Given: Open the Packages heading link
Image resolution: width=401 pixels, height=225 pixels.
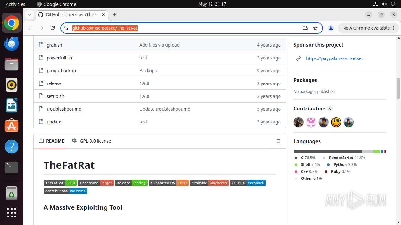Looking at the screenshot, I should [x=305, y=80].
